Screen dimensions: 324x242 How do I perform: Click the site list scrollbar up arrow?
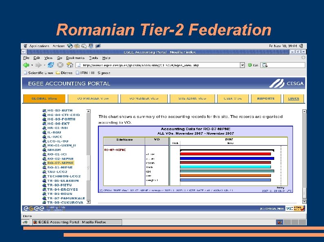point(88,111)
